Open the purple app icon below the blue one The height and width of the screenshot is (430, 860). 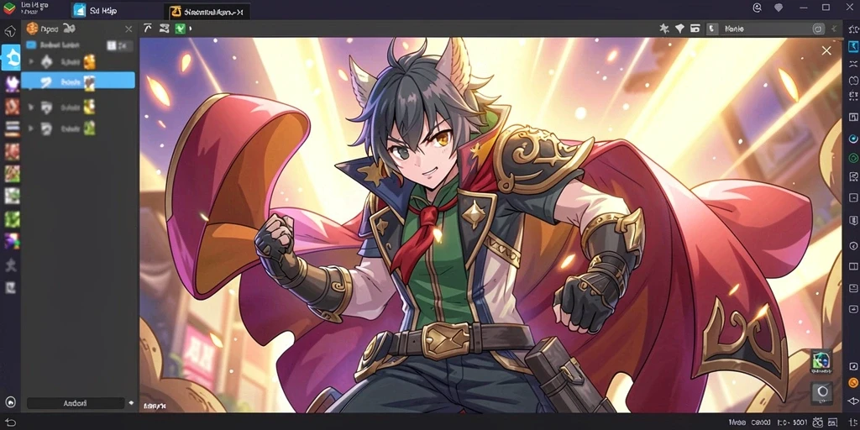tap(12, 83)
